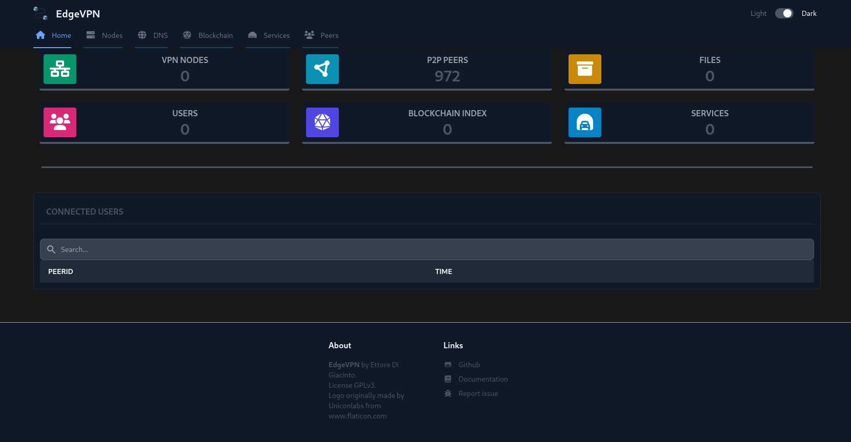This screenshot has height=442, width=851.
Task: Click the teal P2P Peers graph icon
Action: pyautogui.click(x=322, y=69)
